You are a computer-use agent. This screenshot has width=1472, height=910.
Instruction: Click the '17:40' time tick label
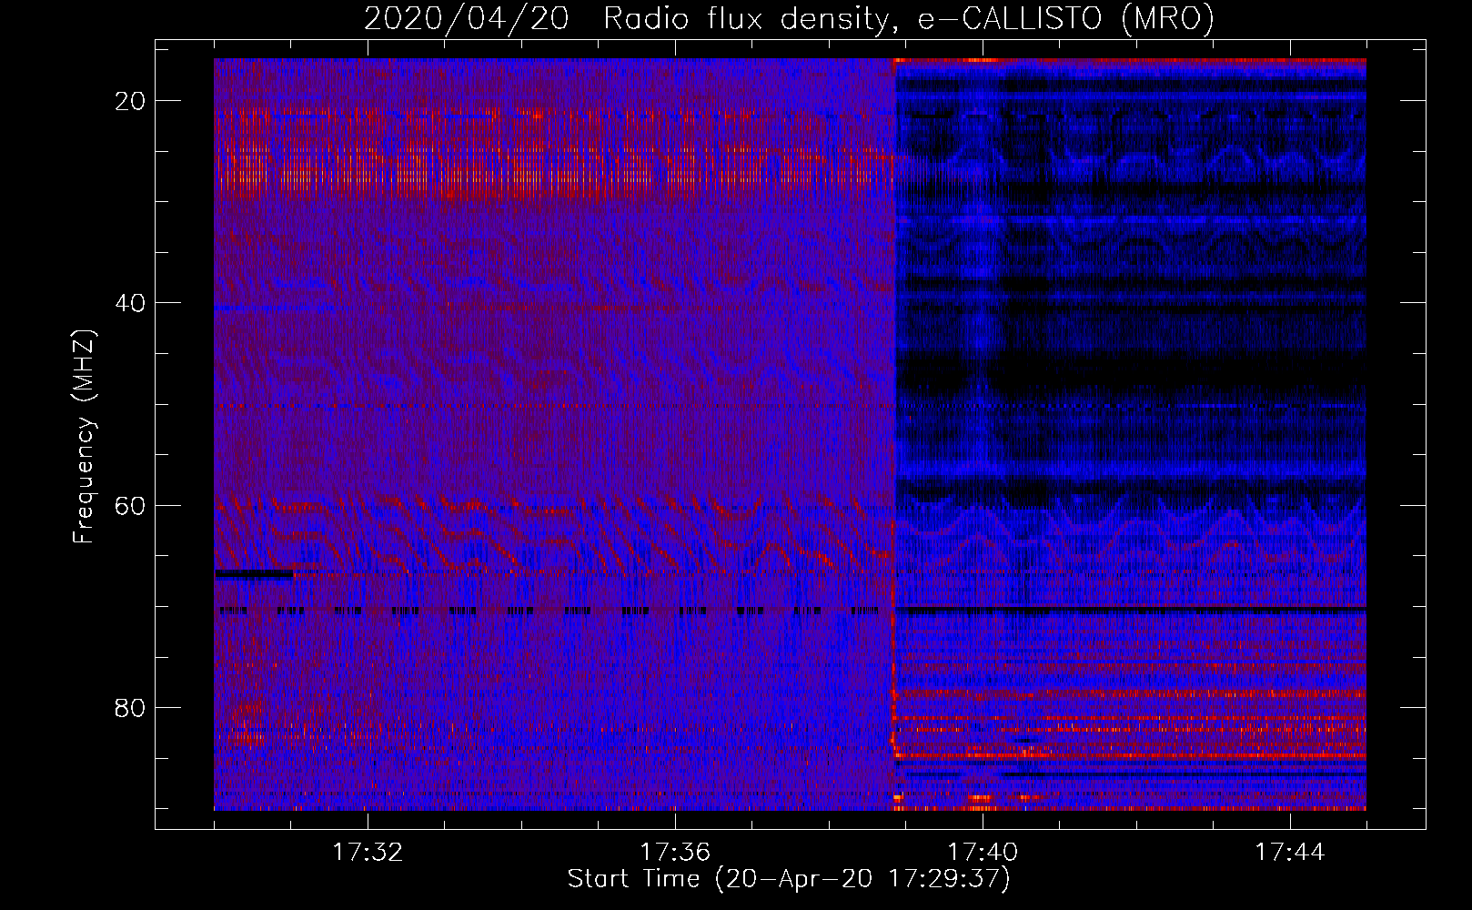tap(983, 852)
